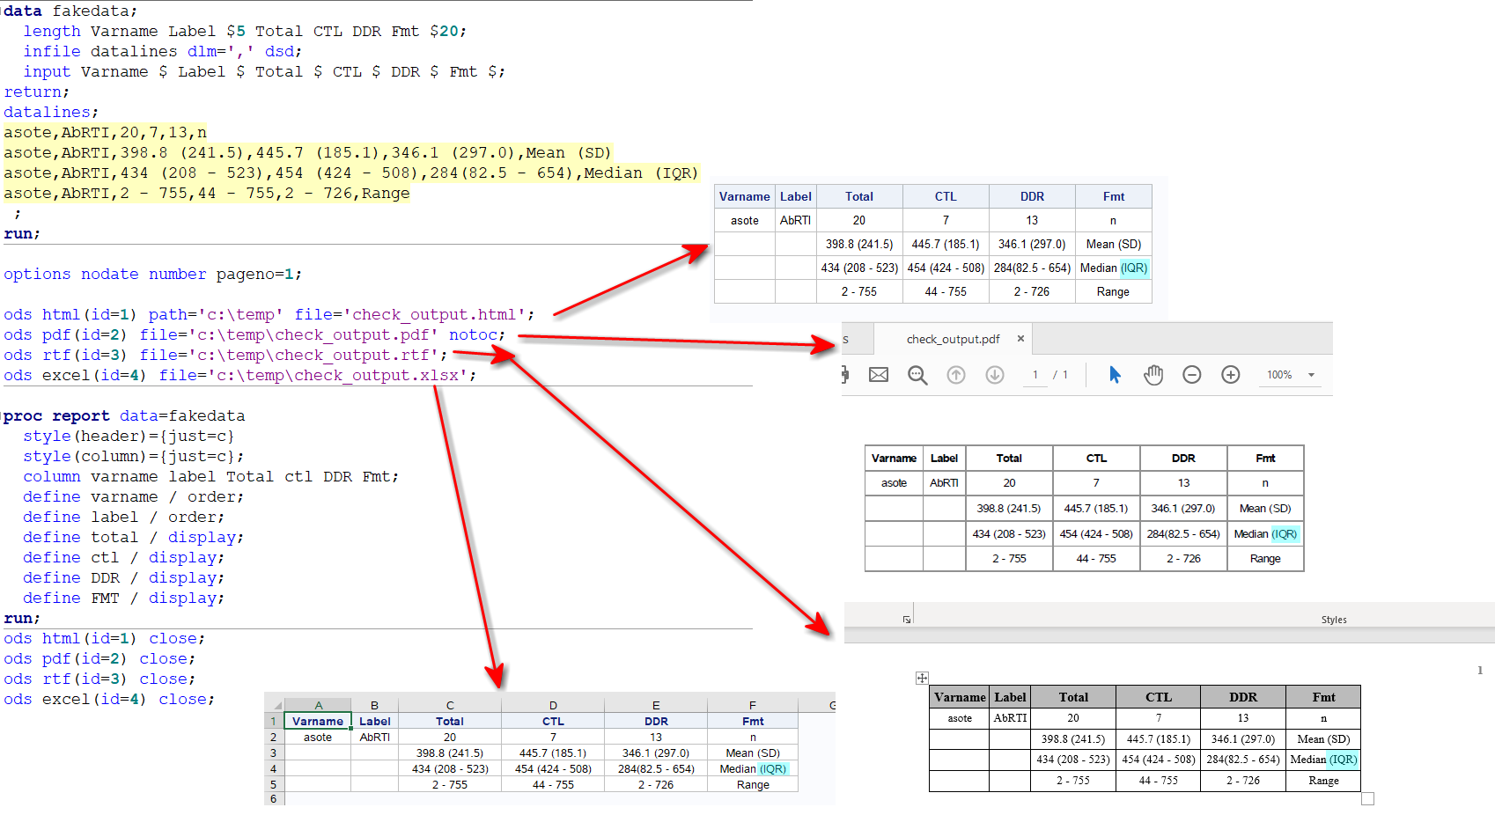This screenshot has width=1495, height=837.
Task: Click the Word table resize handle
Action: [1367, 798]
